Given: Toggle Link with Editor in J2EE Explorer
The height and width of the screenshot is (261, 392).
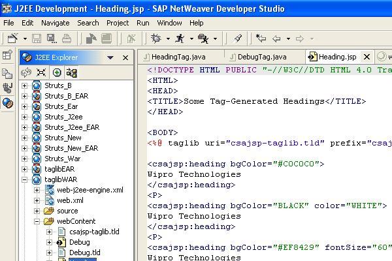Looking at the screenshot, I should pyautogui.click(x=26, y=72).
